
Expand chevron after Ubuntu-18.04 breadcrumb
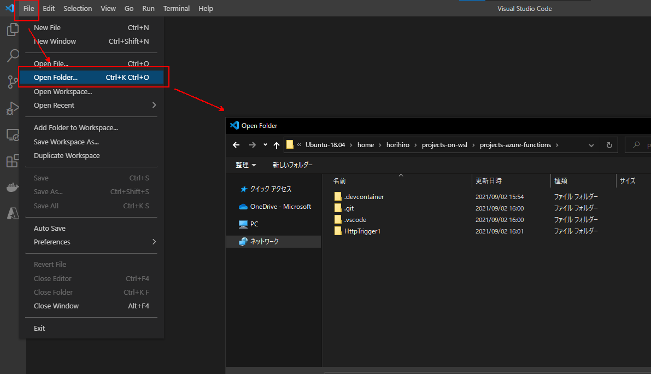coord(351,145)
